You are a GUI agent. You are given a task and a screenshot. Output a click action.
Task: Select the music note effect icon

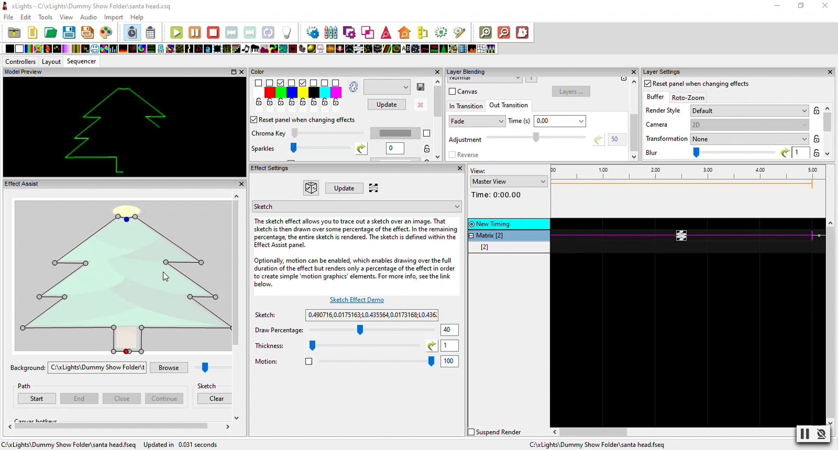tap(245, 49)
